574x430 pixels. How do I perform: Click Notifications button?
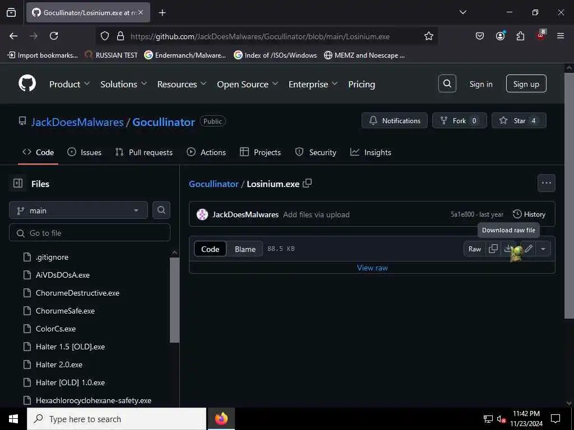pyautogui.click(x=394, y=120)
